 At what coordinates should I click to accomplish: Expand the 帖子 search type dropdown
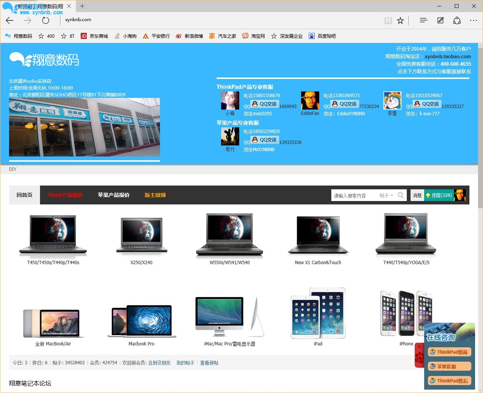point(386,195)
